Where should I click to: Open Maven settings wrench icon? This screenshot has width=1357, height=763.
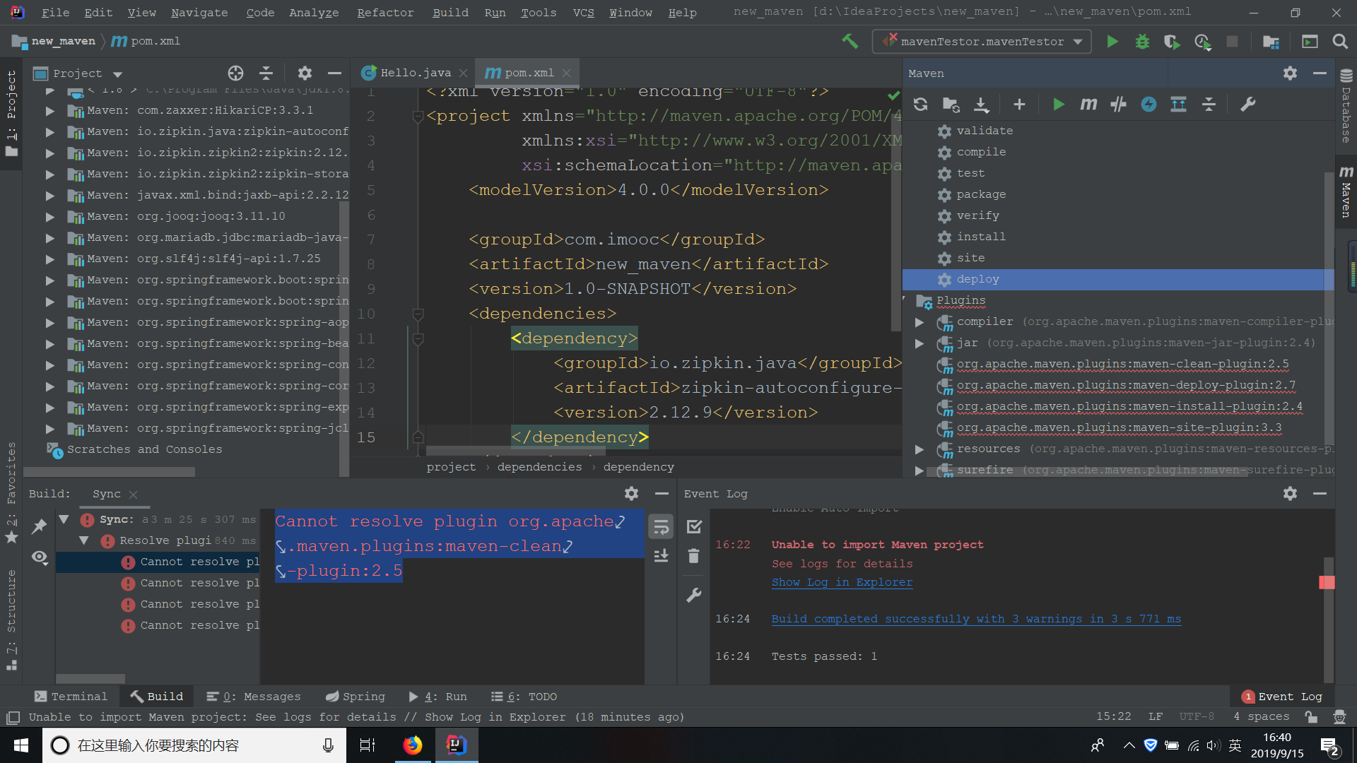pos(1248,105)
